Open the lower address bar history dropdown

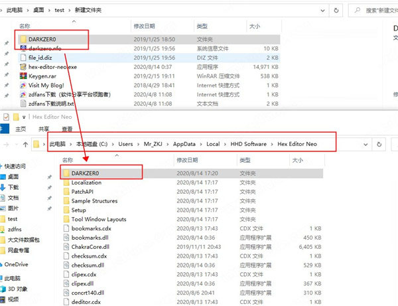pyautogui.click(x=365, y=144)
